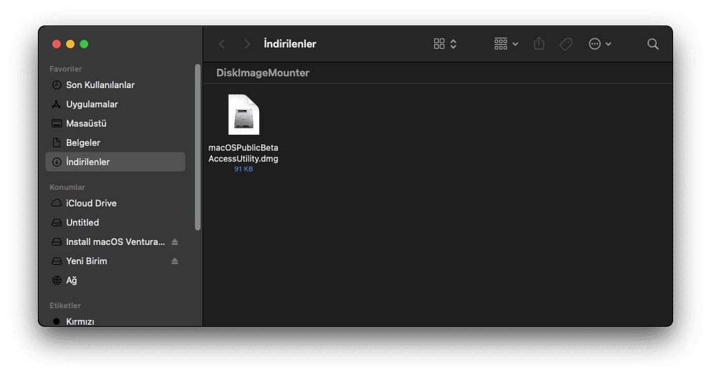This screenshot has height=377, width=711.
Task: Go forward with the right chevron
Action: pos(247,44)
